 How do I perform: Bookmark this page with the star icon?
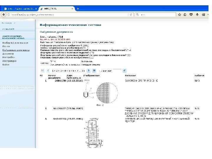click(x=179, y=15)
